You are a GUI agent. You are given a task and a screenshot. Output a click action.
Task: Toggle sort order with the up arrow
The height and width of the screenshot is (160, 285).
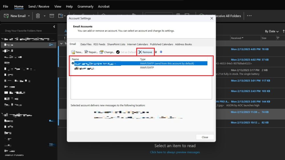click(x=283, y=31)
